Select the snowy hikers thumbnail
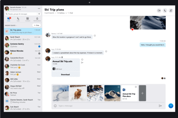The width and height of the screenshot is (178, 118). [x=61, y=93]
